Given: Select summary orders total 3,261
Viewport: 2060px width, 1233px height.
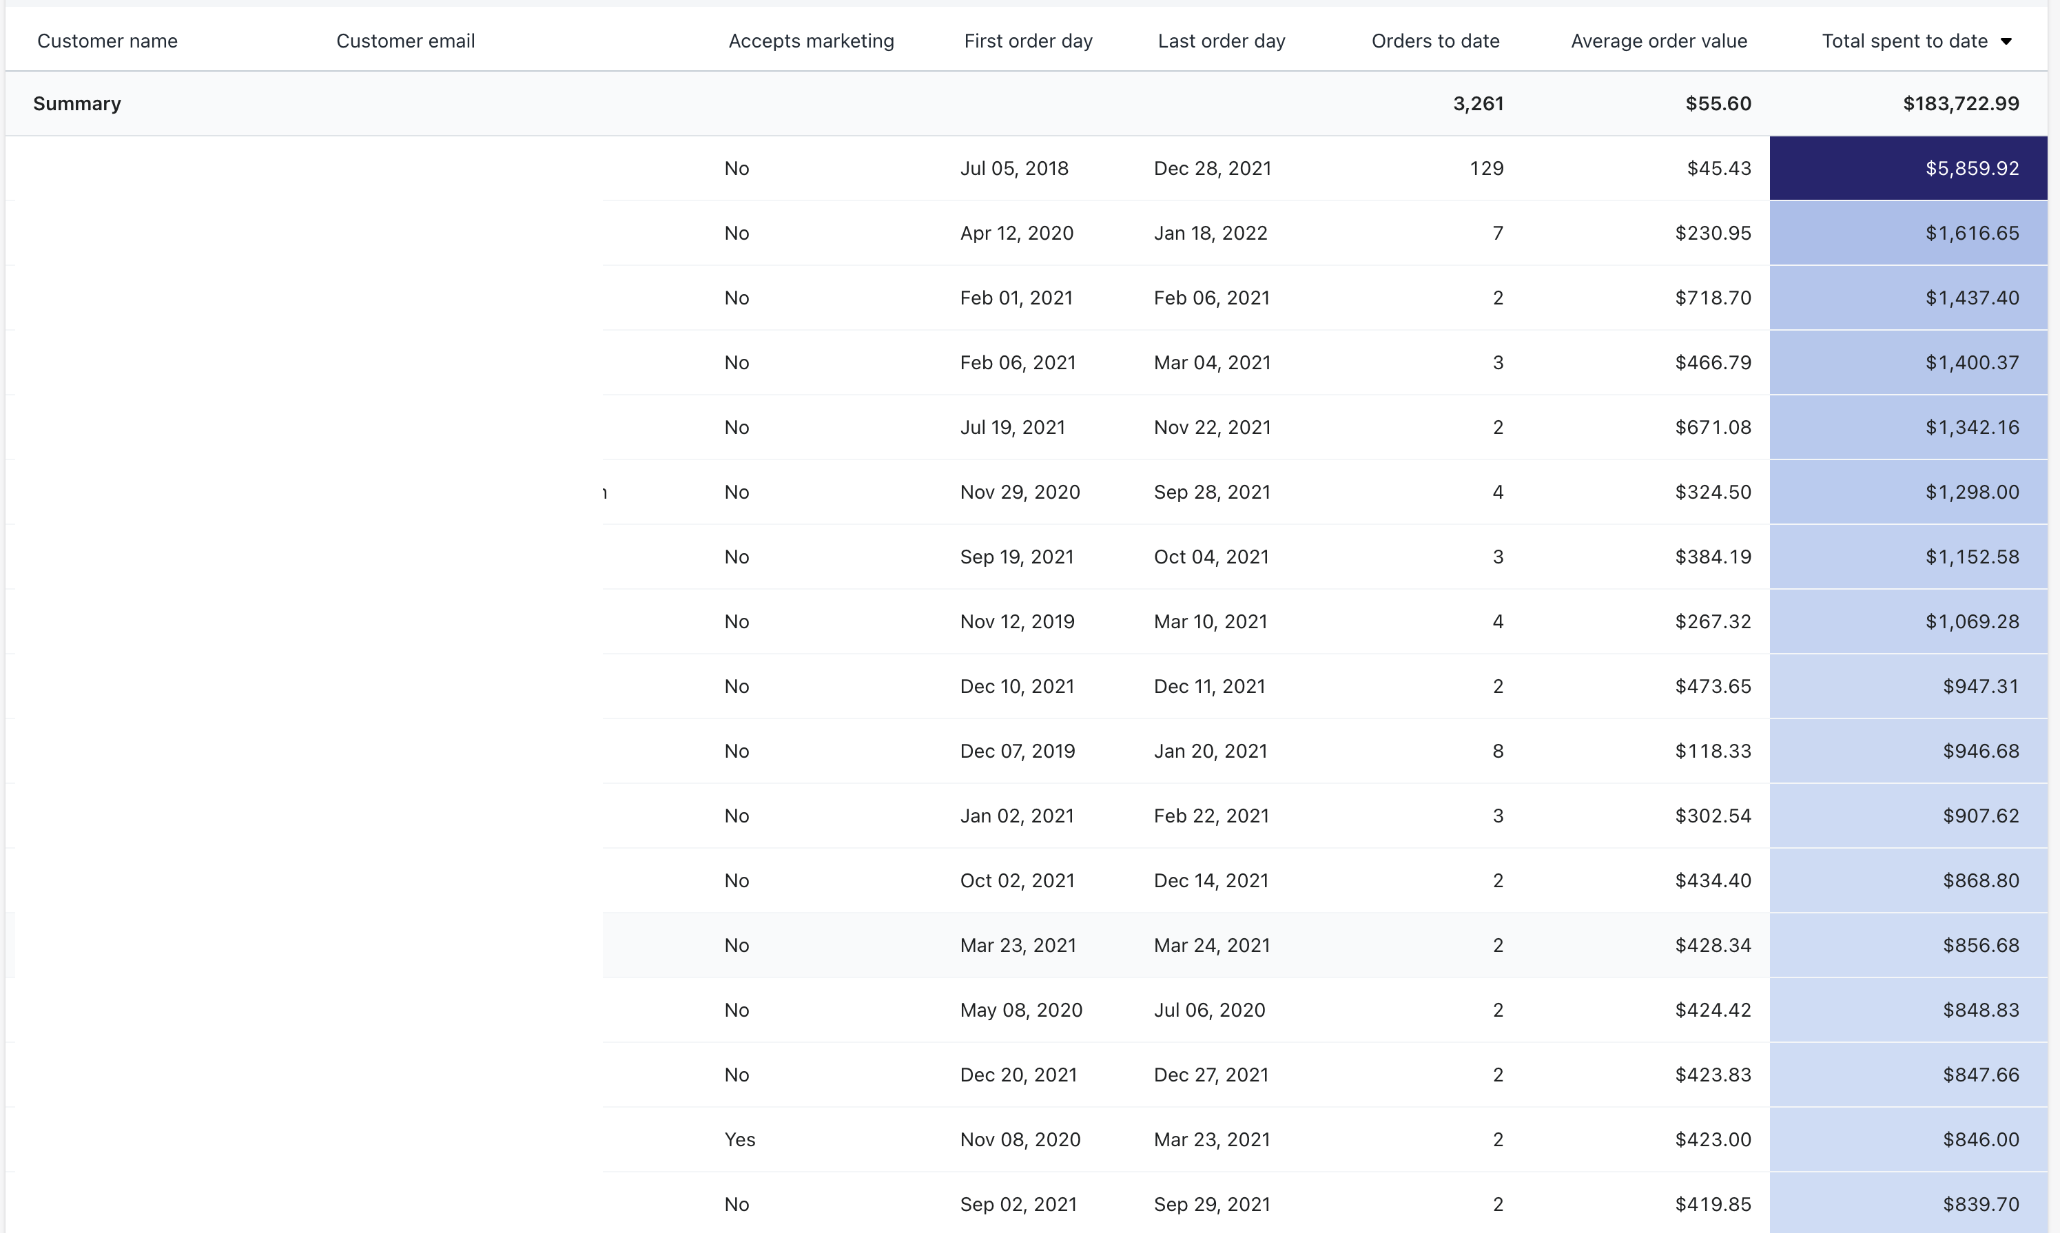Looking at the screenshot, I should click(x=1478, y=104).
